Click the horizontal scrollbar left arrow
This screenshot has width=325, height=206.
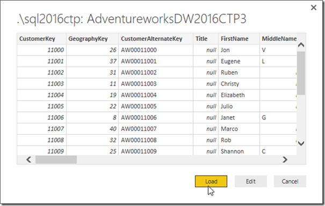click(29, 160)
